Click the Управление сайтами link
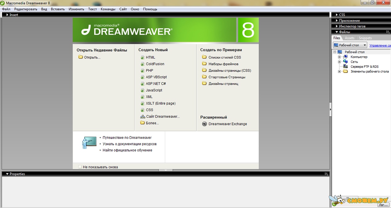Screen dimensions: 391x208 click(x=380, y=45)
